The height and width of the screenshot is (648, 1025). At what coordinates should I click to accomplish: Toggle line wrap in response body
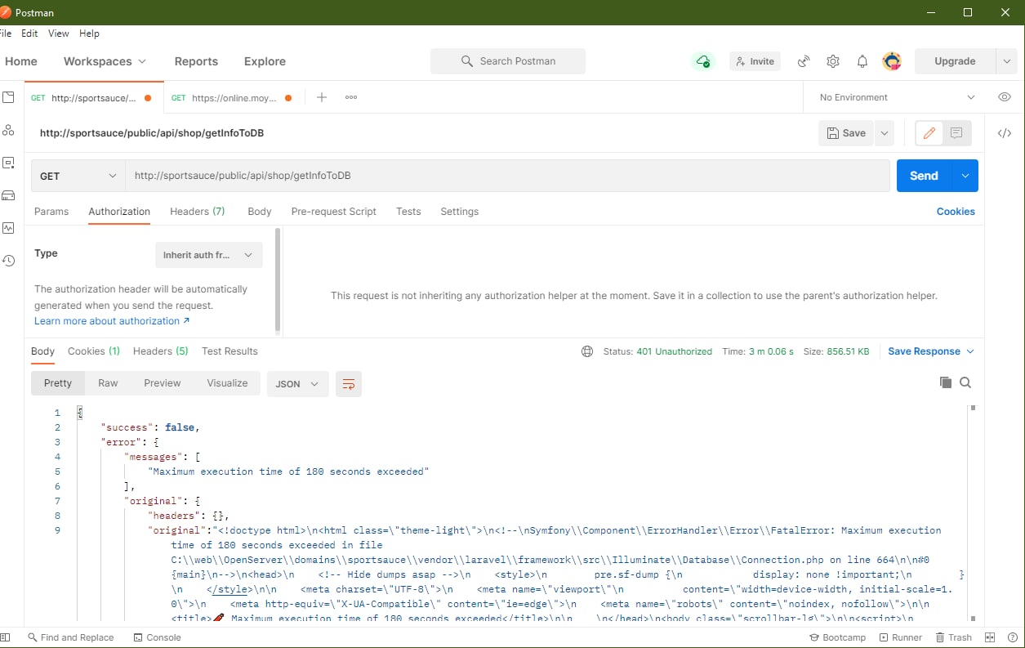(x=349, y=384)
